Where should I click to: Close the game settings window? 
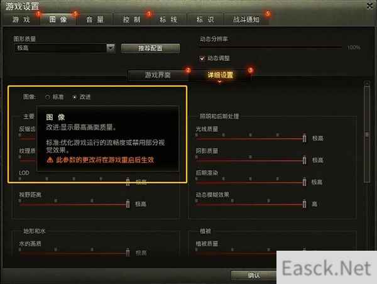tap(370, 6)
